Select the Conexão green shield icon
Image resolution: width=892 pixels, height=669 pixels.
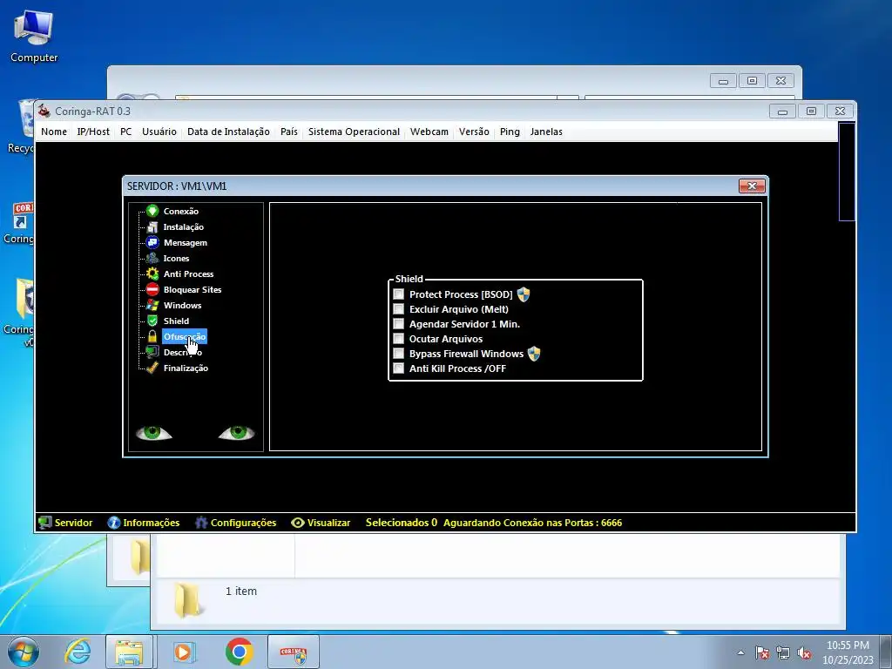tap(152, 211)
